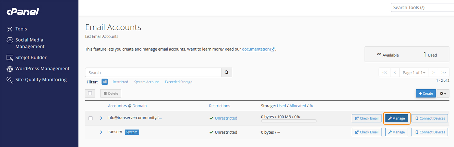Screen dimensions: 454x147
Task: Open the Page 1 of 1 dropdown
Action: pos(414,73)
